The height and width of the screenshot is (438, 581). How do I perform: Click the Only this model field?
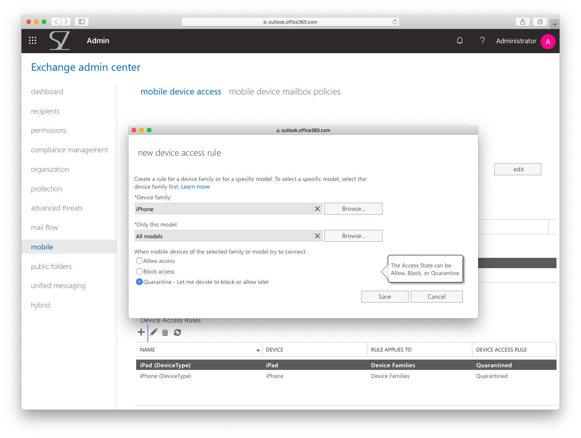pyautogui.click(x=223, y=236)
